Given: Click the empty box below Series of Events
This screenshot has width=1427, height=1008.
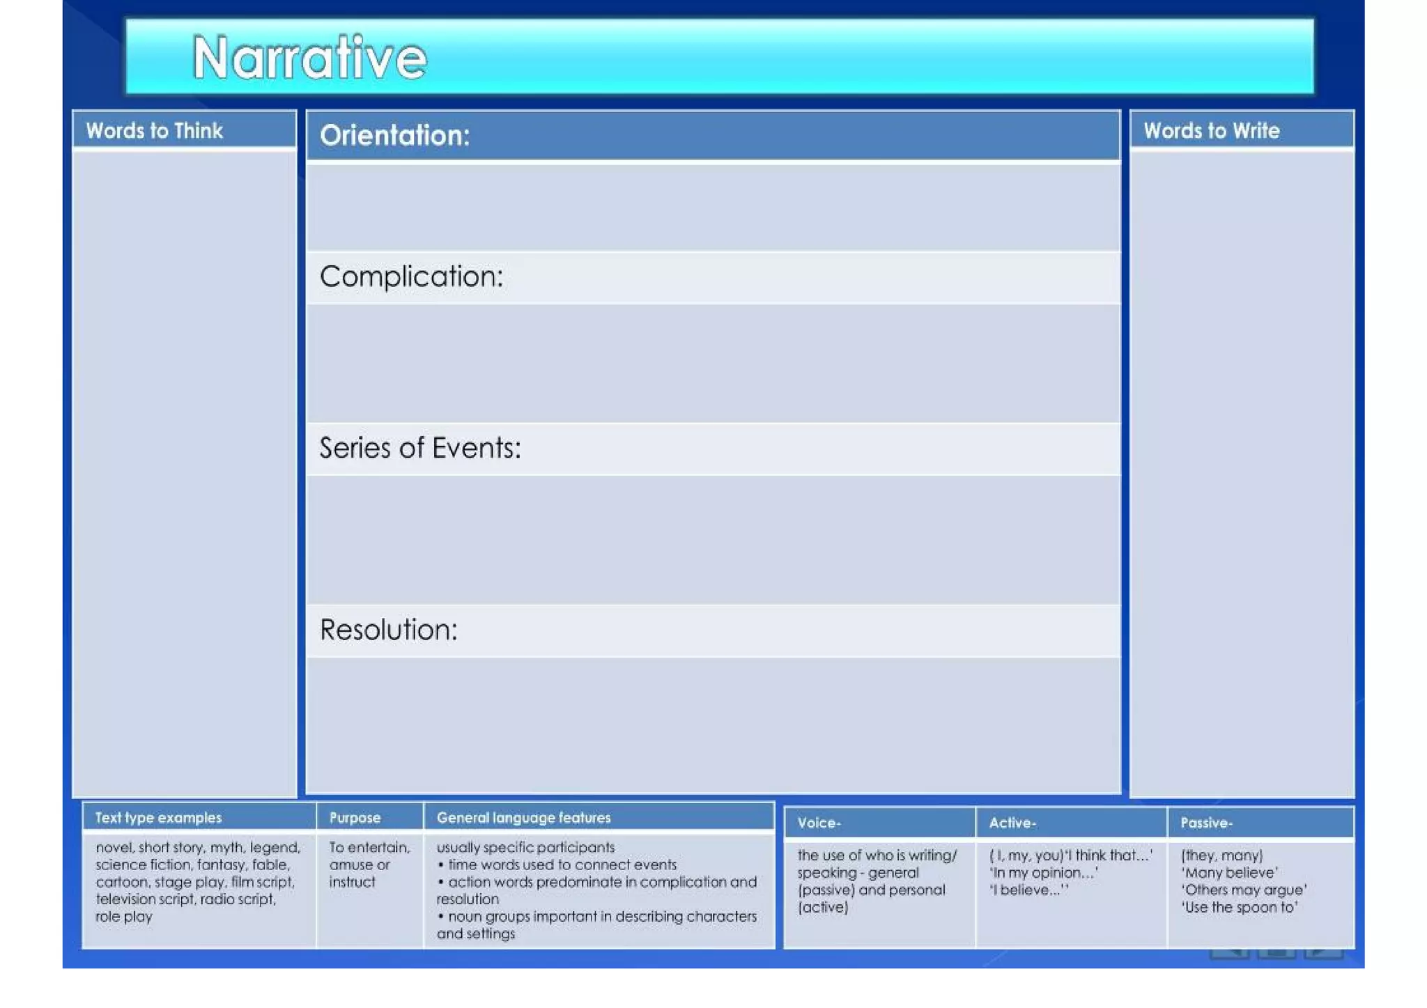Looking at the screenshot, I should pos(713,540).
